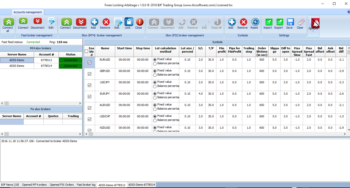The width and height of the screenshot is (350, 188).
Task: Reset symbols using the Reset icon
Action: 254,22
